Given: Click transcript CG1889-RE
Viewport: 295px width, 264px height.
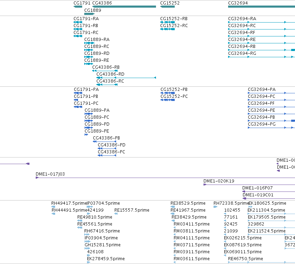Looking at the screenshot, I should [x=97, y=60].
